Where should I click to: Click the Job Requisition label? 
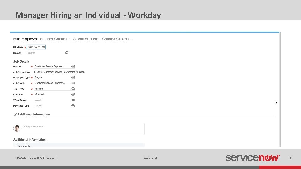(22, 72)
